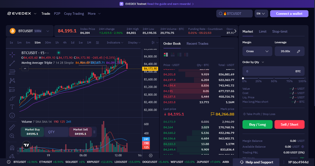Click the Help and Support headset button
Image resolution: width=315 pixels, height=166 pixels.
(x=256, y=162)
